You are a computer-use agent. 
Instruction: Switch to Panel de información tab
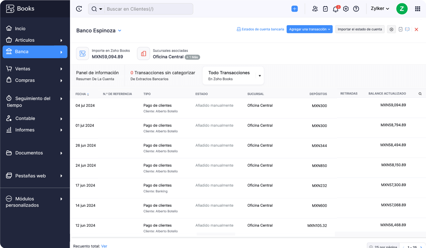97,75
